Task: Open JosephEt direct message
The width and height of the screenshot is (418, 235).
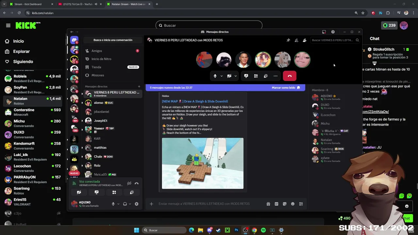Action: 112,121
